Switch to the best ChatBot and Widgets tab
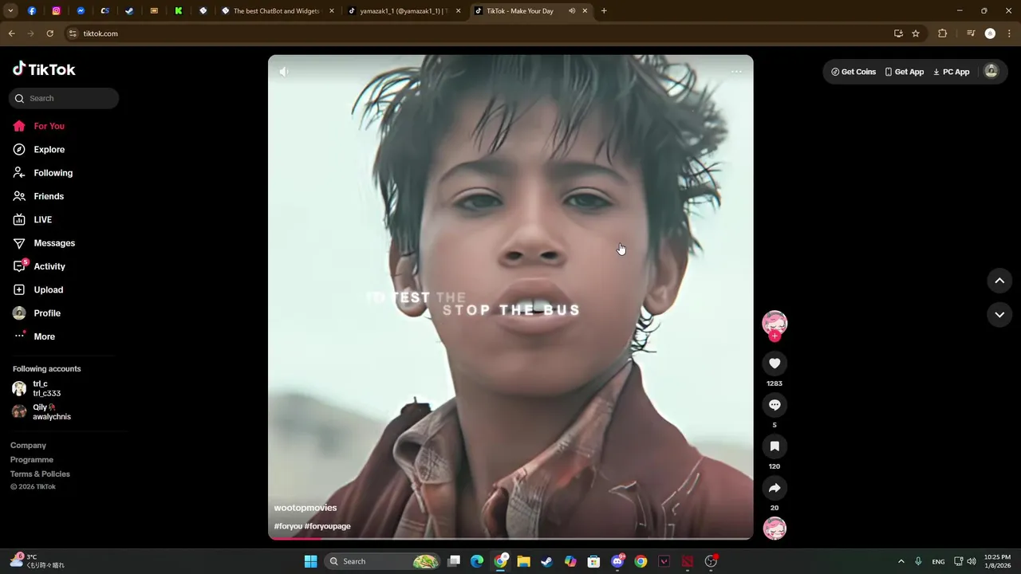Viewport: 1021px width, 574px height. [277, 11]
